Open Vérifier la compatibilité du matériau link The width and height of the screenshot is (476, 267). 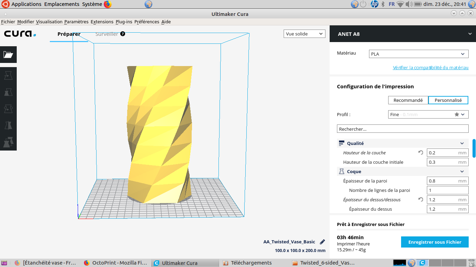[x=431, y=67]
